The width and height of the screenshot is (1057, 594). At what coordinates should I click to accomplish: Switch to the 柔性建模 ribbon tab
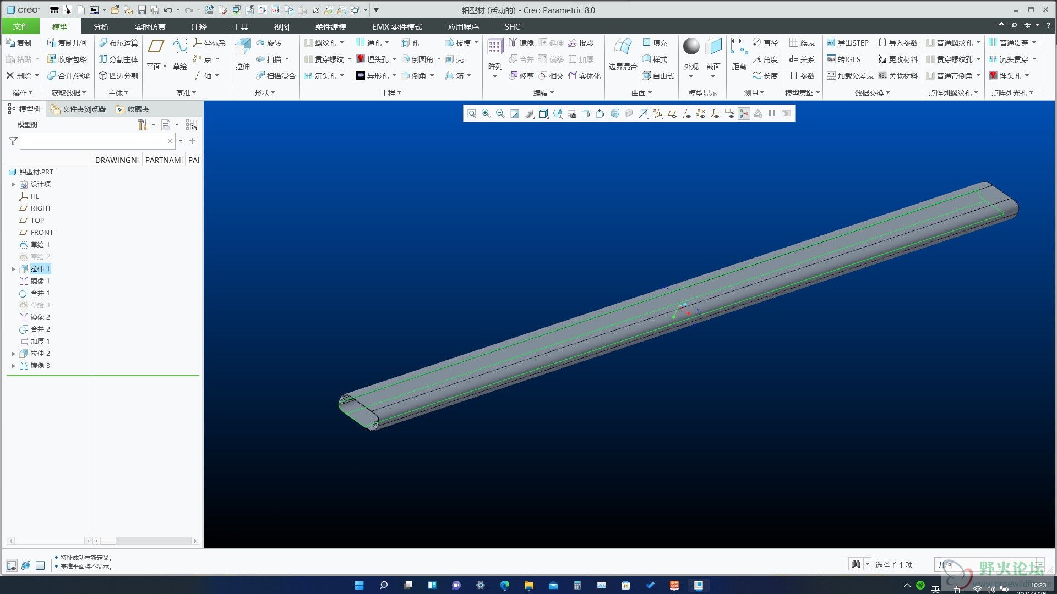click(x=330, y=26)
